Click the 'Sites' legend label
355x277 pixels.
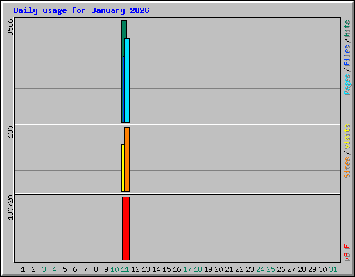(x=347, y=168)
